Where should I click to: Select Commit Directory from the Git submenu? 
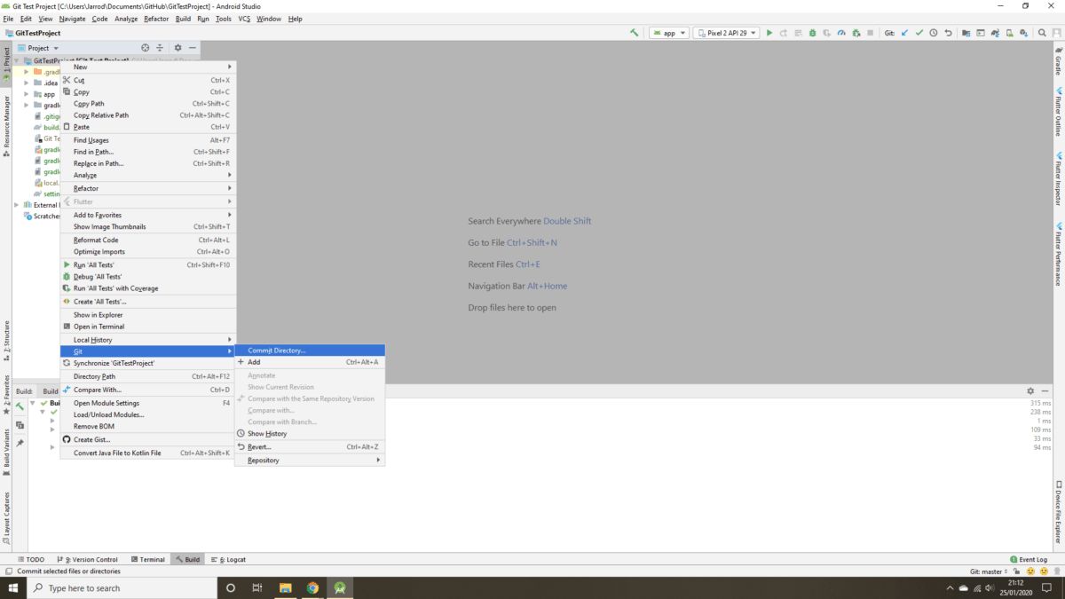[275, 350]
